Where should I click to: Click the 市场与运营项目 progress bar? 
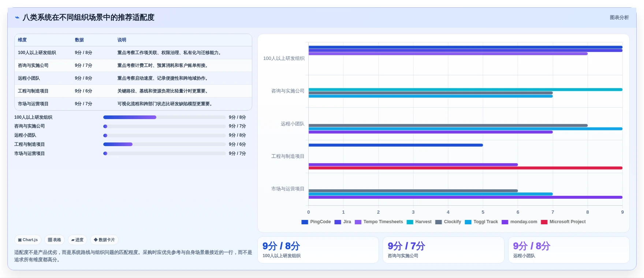coord(164,153)
